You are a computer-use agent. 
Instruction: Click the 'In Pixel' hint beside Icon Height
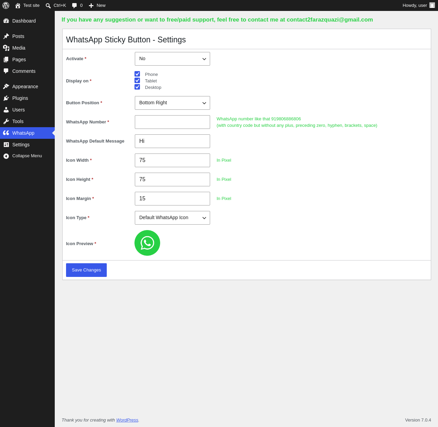coord(224,179)
